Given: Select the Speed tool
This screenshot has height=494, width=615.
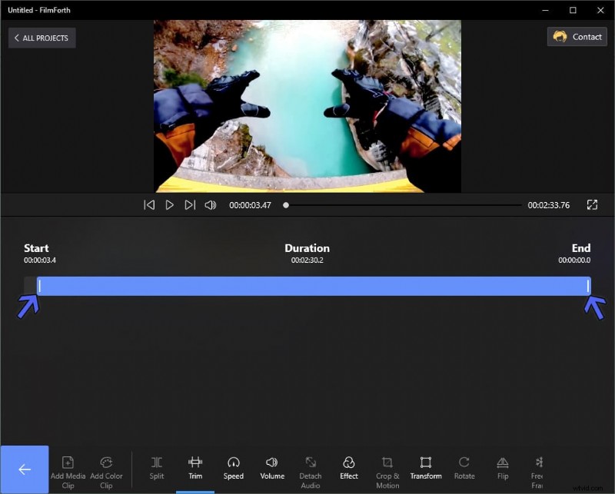Looking at the screenshot, I should coord(234,469).
